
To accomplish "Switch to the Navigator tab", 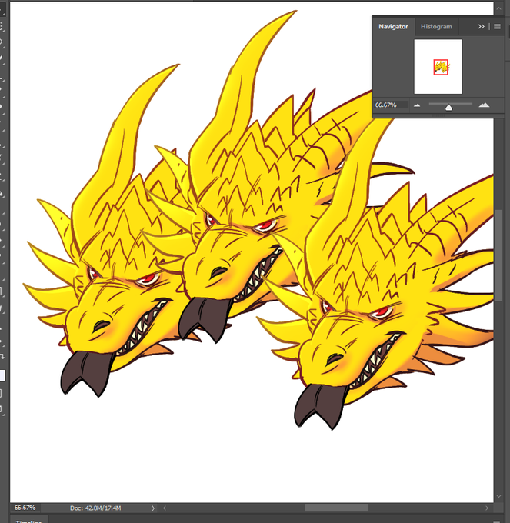I will tap(393, 27).
